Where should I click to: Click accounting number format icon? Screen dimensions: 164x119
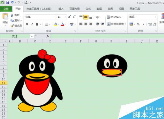tap(131, 24)
